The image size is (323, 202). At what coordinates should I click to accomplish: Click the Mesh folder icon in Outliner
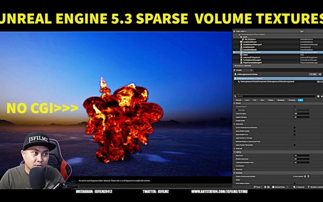(x=241, y=37)
